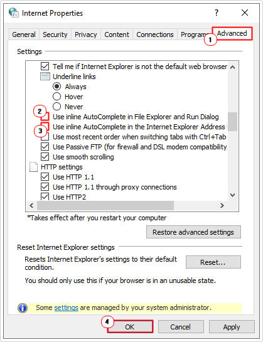This screenshot has height=342, width=263.
Task: Disable Use Passive FTP checkbox
Action: (45, 147)
